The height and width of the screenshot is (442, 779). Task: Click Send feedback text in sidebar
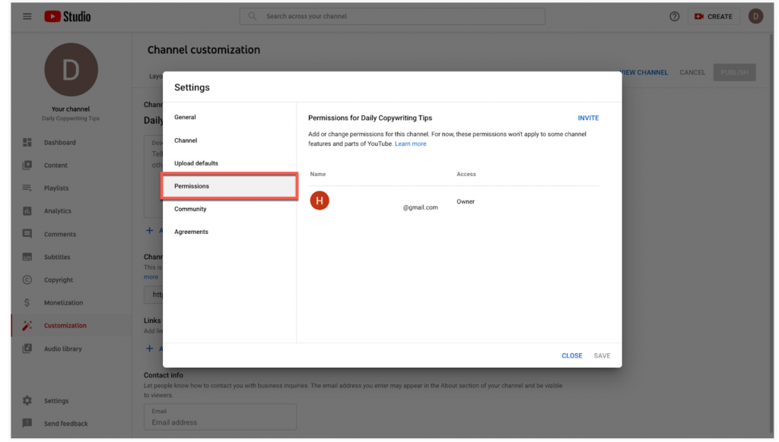pyautogui.click(x=65, y=424)
